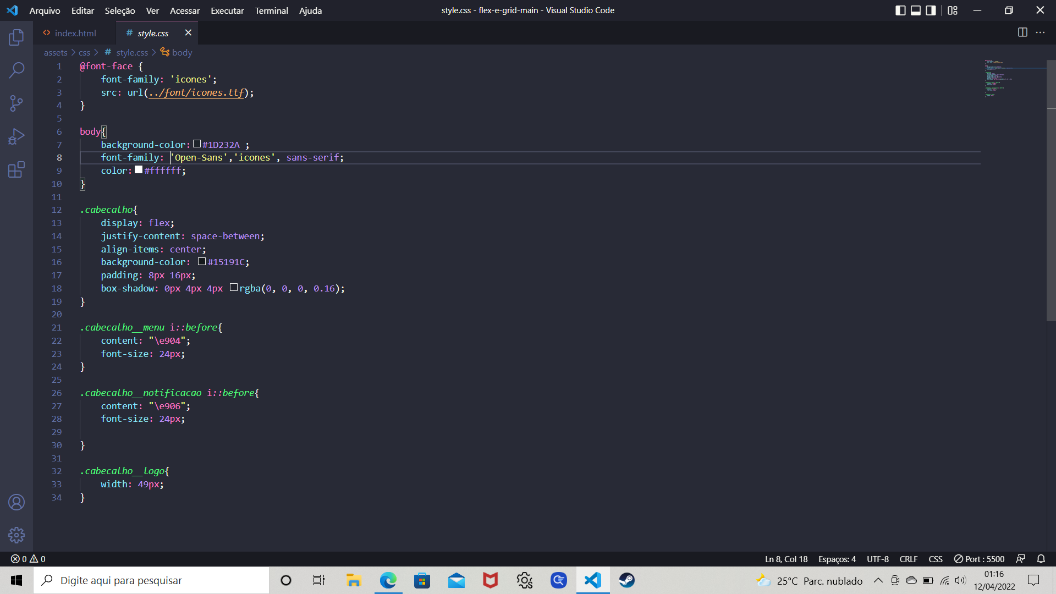Open the Terminal menu
Screen dimensions: 1056x594
pyautogui.click(x=271, y=10)
